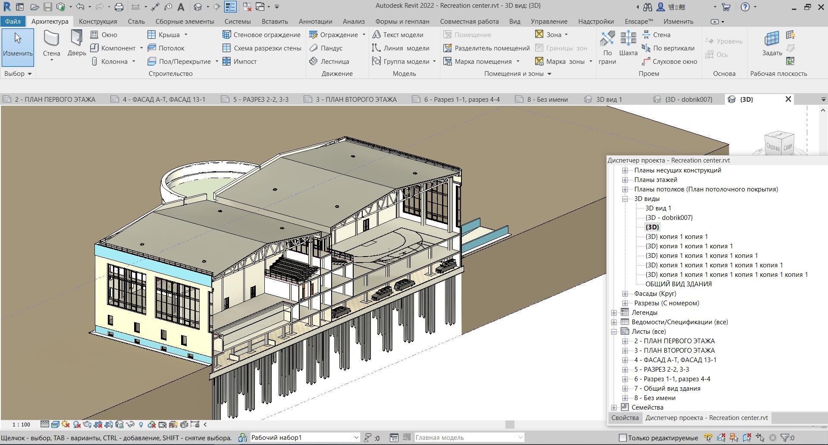828x445 pixels.
Task: Click the Help question mark icon
Action: [745, 7]
